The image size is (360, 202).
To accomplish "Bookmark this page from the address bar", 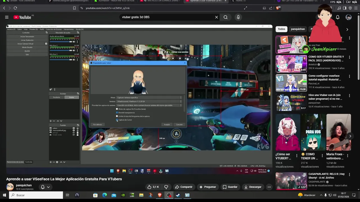I will pyautogui.click(x=74, y=8).
